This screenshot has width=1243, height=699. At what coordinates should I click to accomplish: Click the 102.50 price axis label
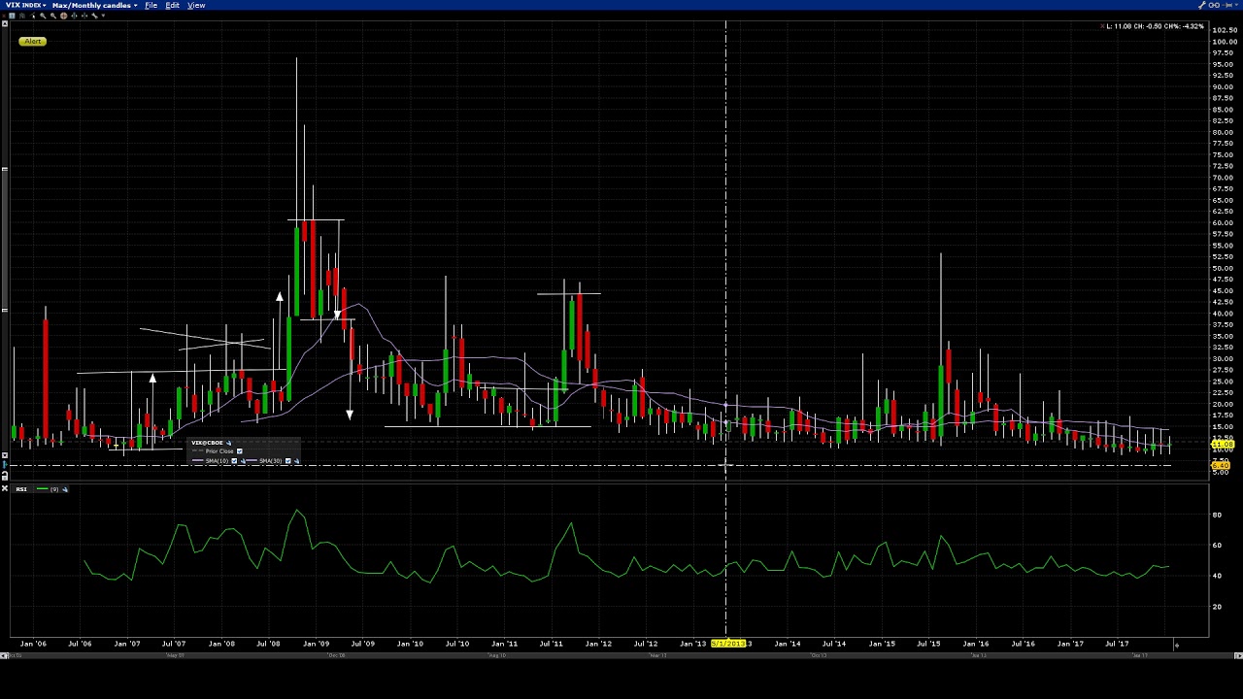tap(1224, 30)
